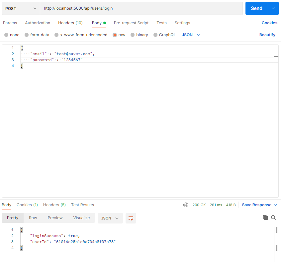The width and height of the screenshot is (285, 262).
Task: Fold the opening brace on response line 1
Action: pyautogui.click(x=22, y=230)
